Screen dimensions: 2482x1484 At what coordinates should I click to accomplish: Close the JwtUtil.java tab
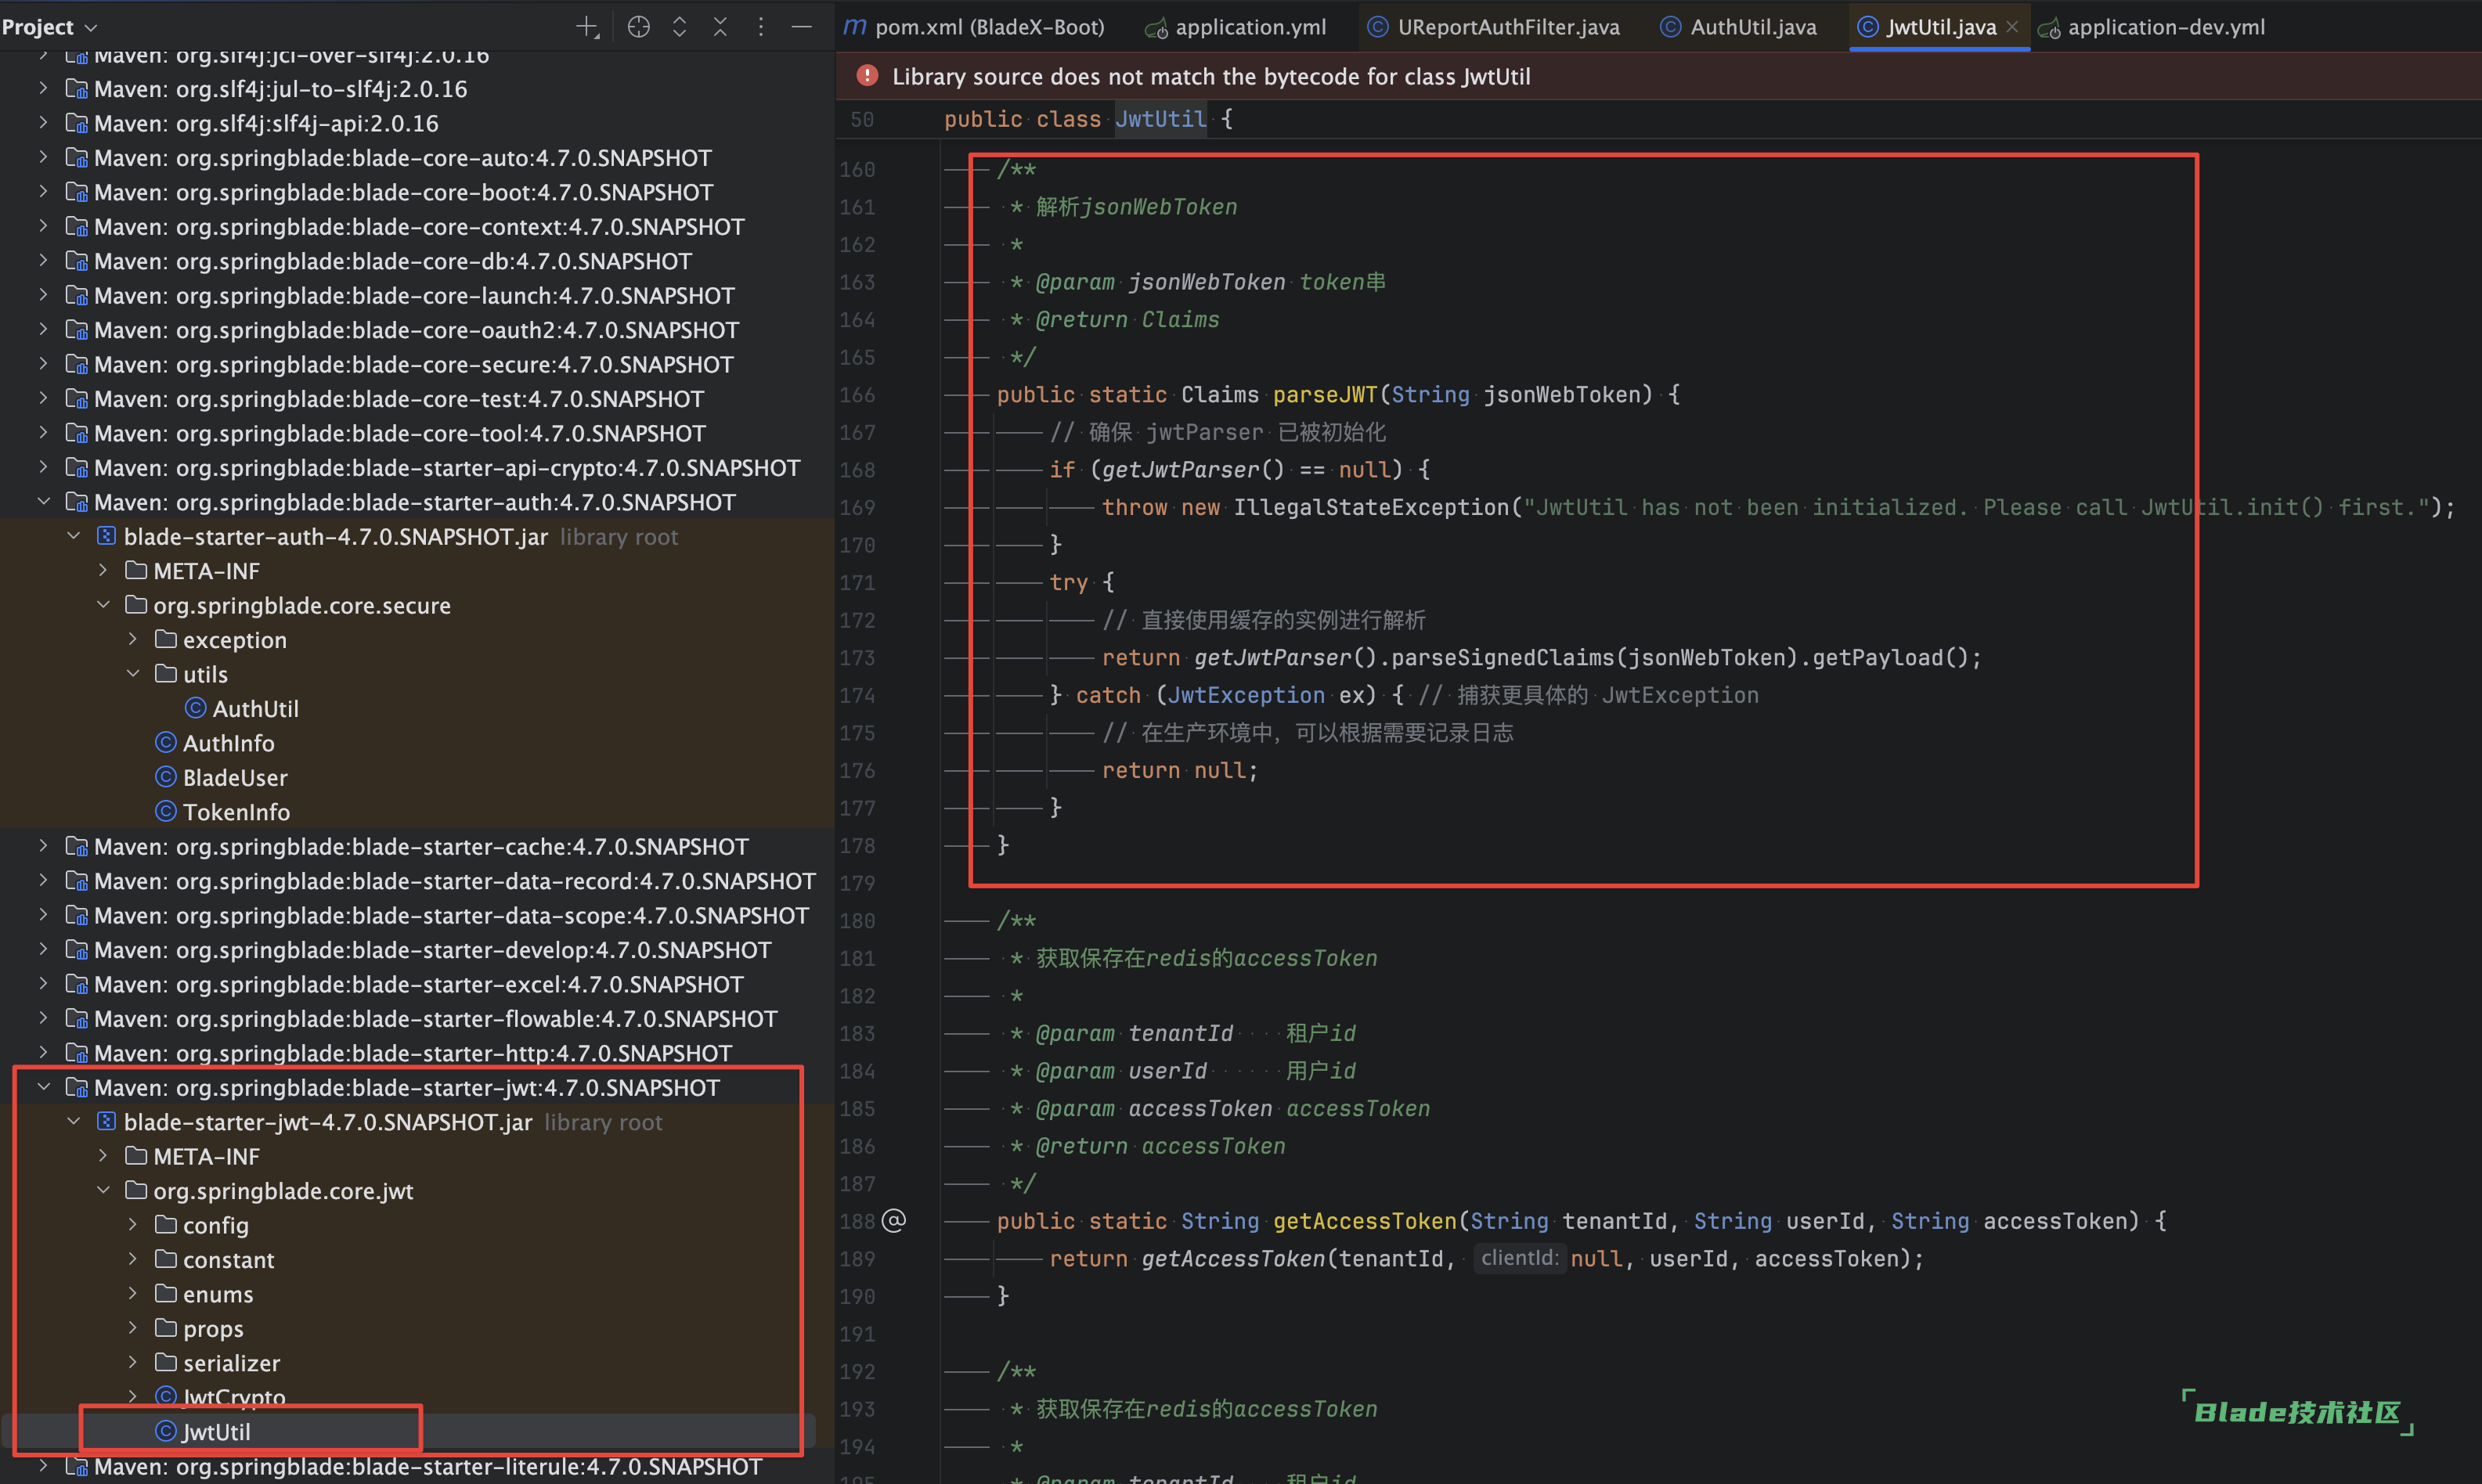(x=2011, y=27)
